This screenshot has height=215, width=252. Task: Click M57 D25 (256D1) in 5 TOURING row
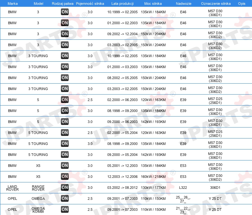point(215,134)
